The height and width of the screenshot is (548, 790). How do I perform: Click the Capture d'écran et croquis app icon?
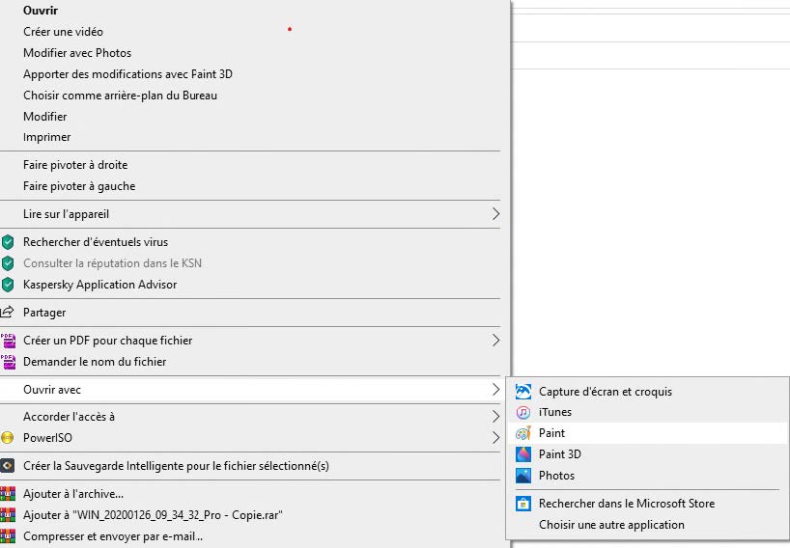tap(523, 392)
